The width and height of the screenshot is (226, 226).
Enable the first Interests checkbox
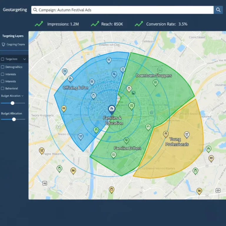(x=3, y=74)
